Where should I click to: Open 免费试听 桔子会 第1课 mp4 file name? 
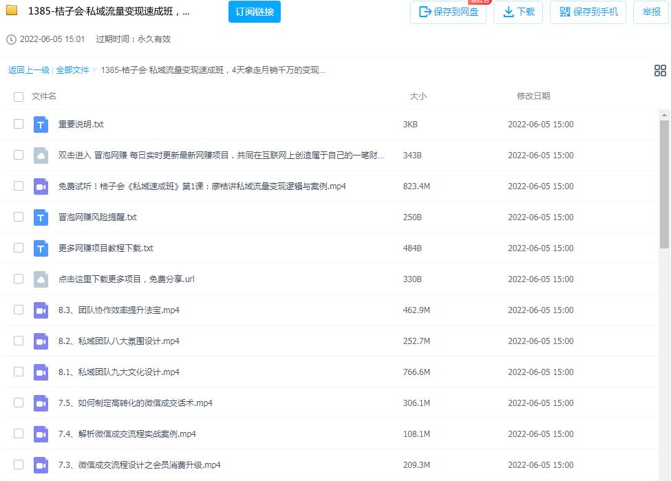point(202,186)
